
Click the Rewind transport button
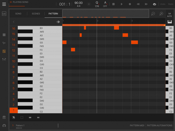[x=138, y=4]
